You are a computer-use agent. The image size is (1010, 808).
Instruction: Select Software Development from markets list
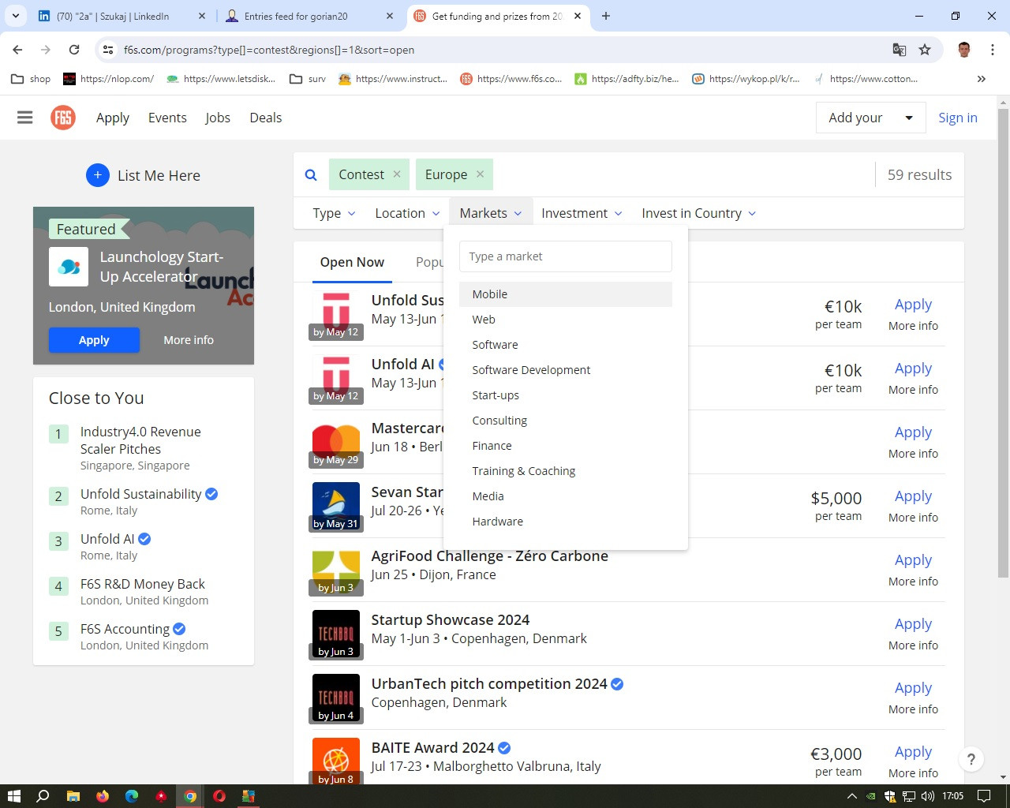click(x=531, y=370)
